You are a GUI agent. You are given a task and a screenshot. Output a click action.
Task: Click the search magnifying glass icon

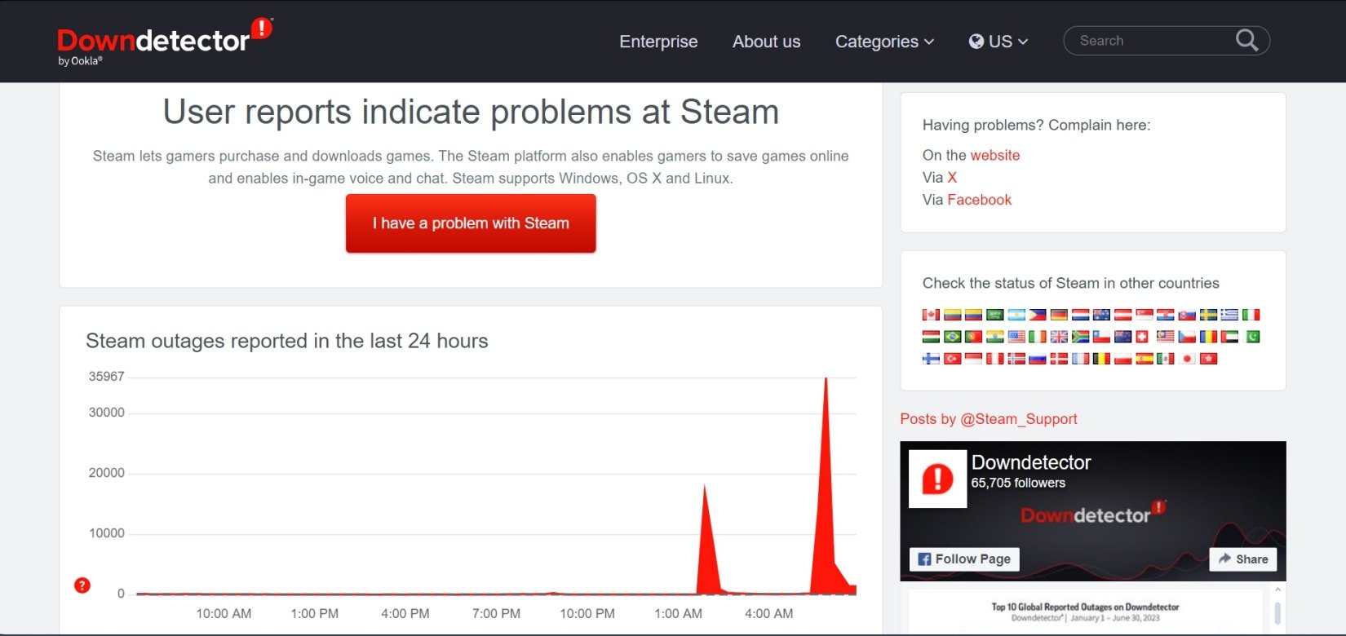tap(1246, 40)
